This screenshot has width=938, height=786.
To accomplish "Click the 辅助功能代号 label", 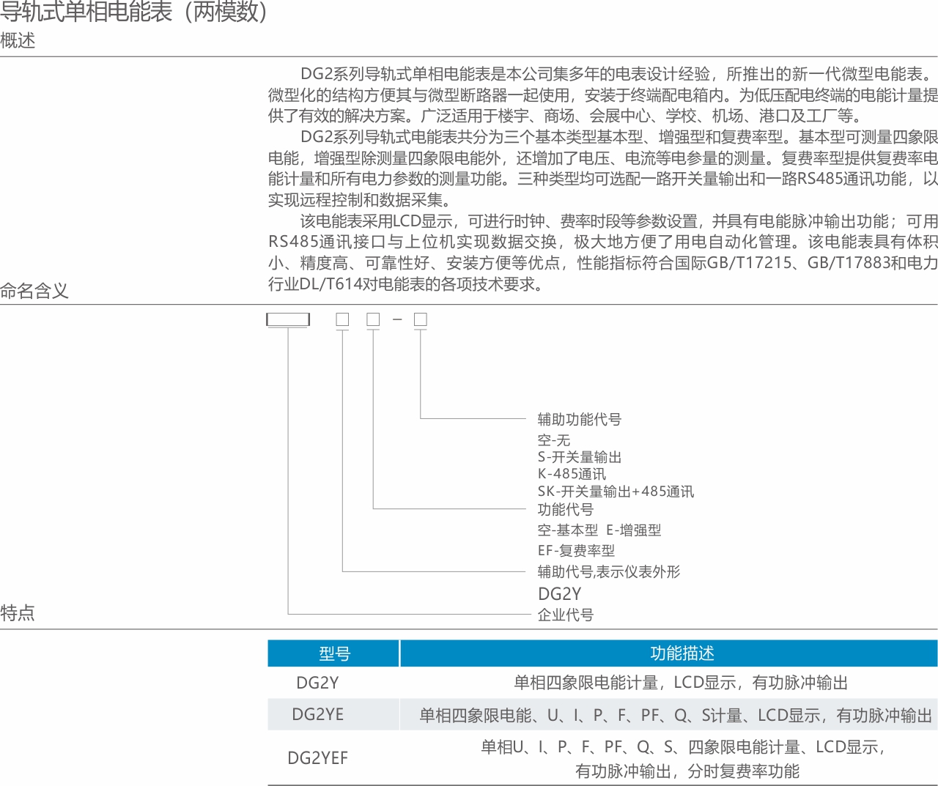I will tap(579, 419).
